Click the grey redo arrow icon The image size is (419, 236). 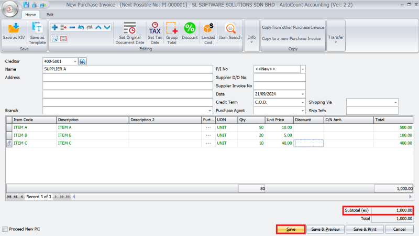click(90, 27)
